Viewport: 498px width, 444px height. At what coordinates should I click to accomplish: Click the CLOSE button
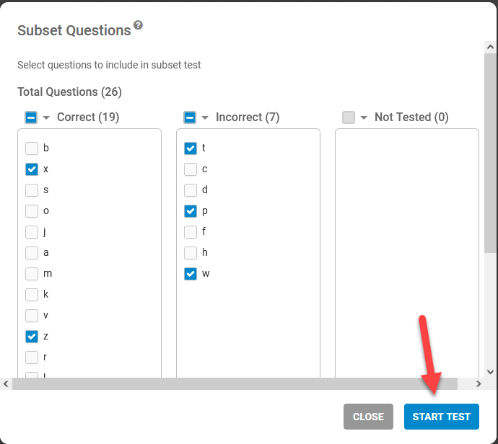click(x=368, y=417)
